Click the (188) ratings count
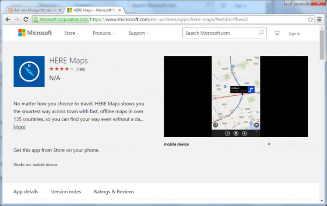327x206 pixels. point(81,69)
